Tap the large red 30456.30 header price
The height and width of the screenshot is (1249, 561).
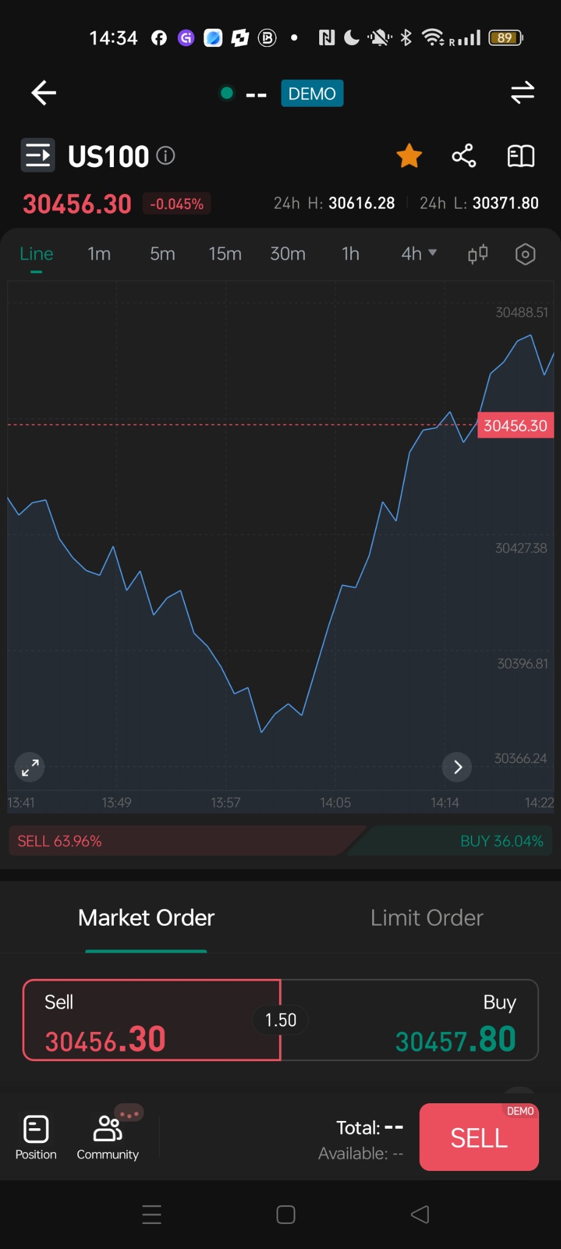77,204
